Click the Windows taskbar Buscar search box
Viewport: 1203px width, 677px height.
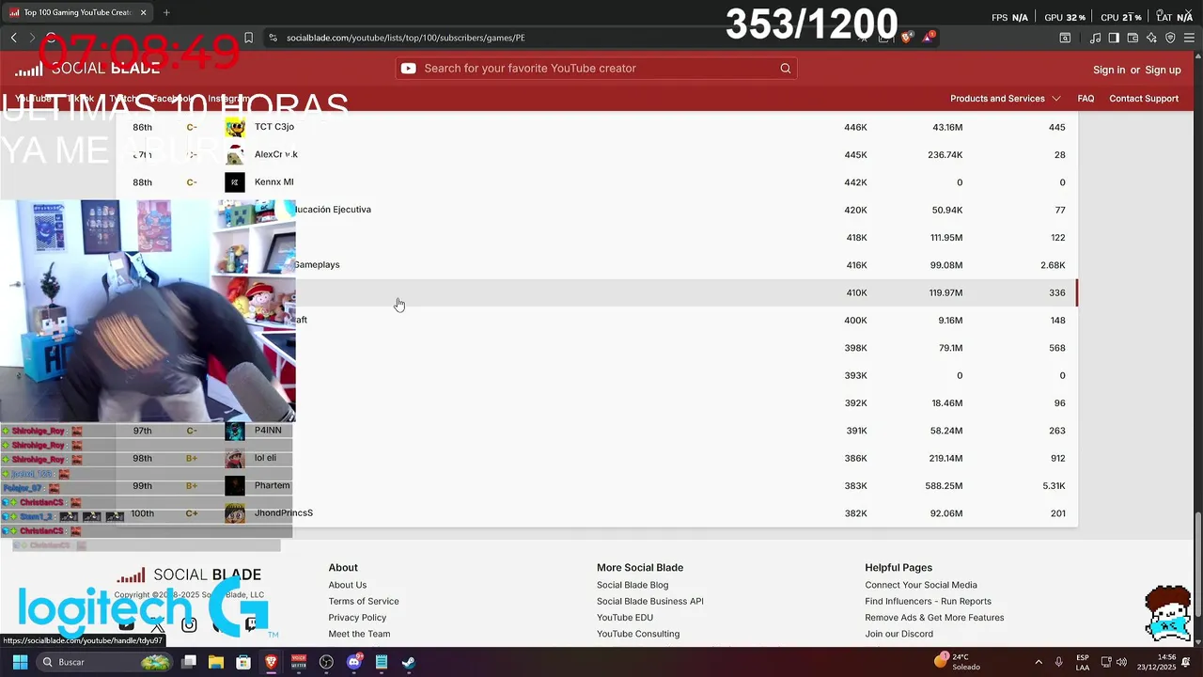point(105,662)
